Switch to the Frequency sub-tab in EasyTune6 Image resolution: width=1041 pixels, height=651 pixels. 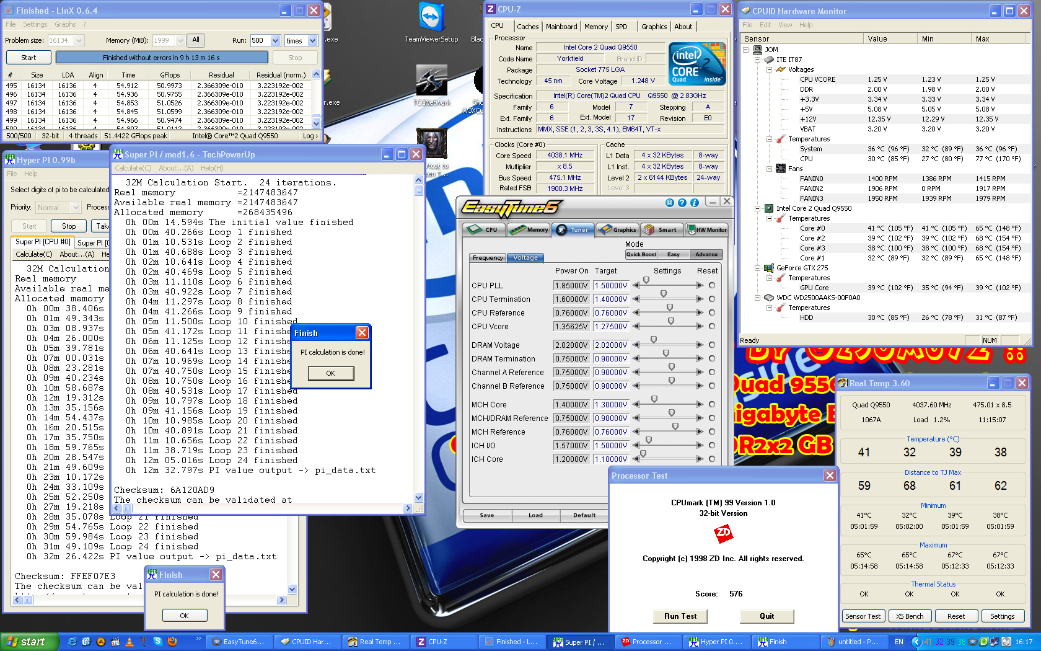pyautogui.click(x=488, y=258)
